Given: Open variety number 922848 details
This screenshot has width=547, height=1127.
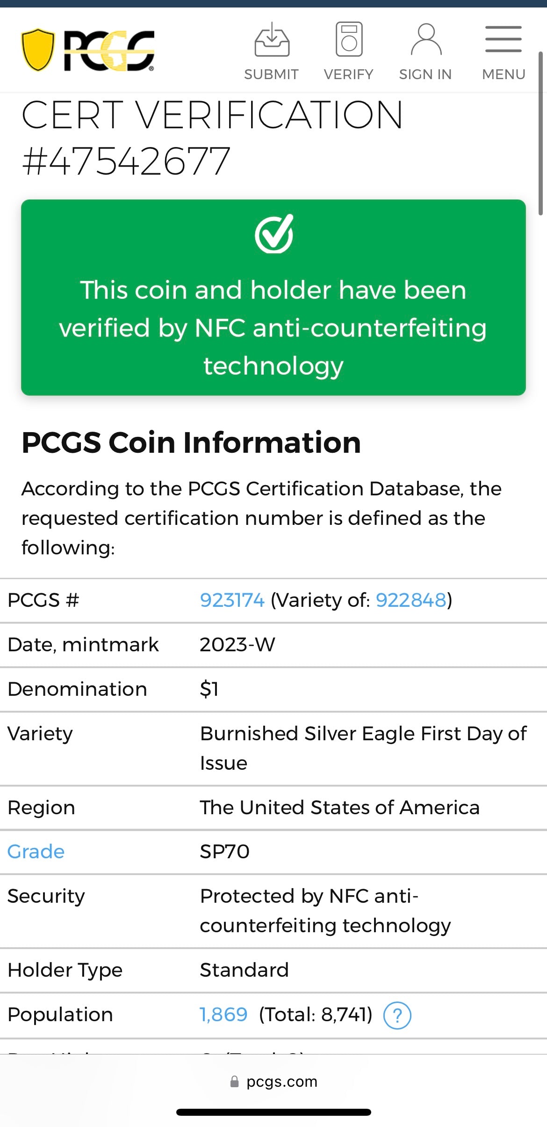Looking at the screenshot, I should 409,600.
